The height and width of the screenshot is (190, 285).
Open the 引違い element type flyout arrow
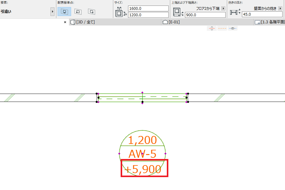(52, 12)
